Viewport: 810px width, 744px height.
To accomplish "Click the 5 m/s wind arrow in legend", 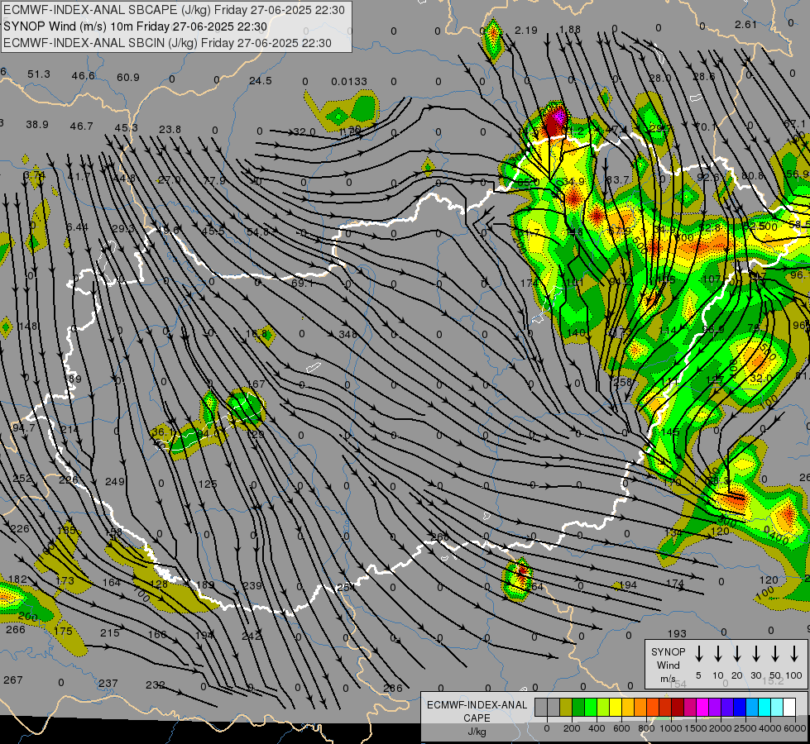I will tap(698, 654).
